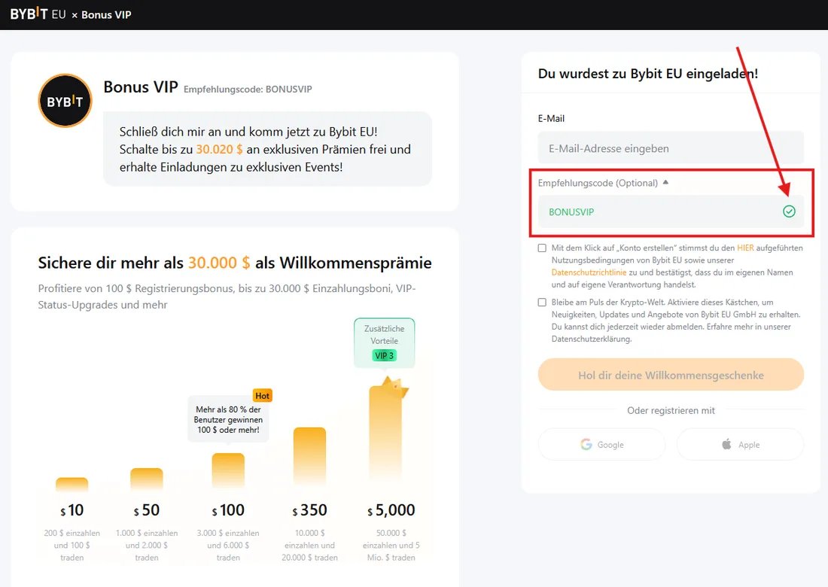Click the Hot badge
828x587 pixels.
[263, 395]
